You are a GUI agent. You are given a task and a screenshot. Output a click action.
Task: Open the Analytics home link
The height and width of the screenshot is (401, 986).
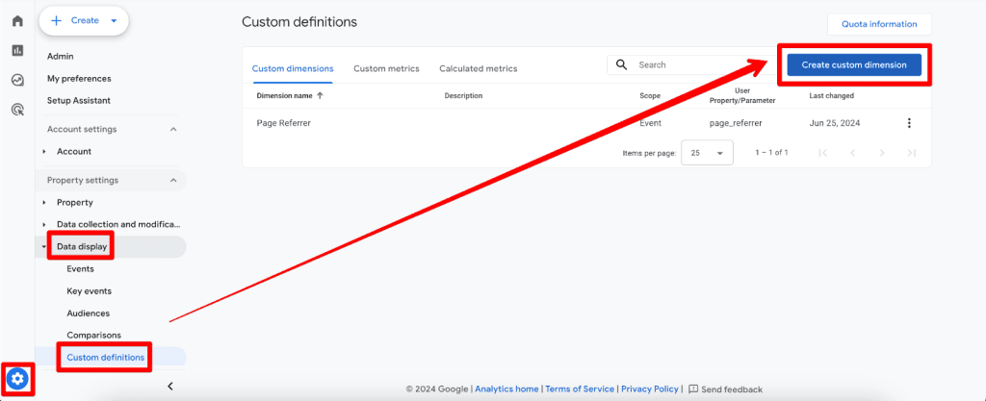[506, 389]
